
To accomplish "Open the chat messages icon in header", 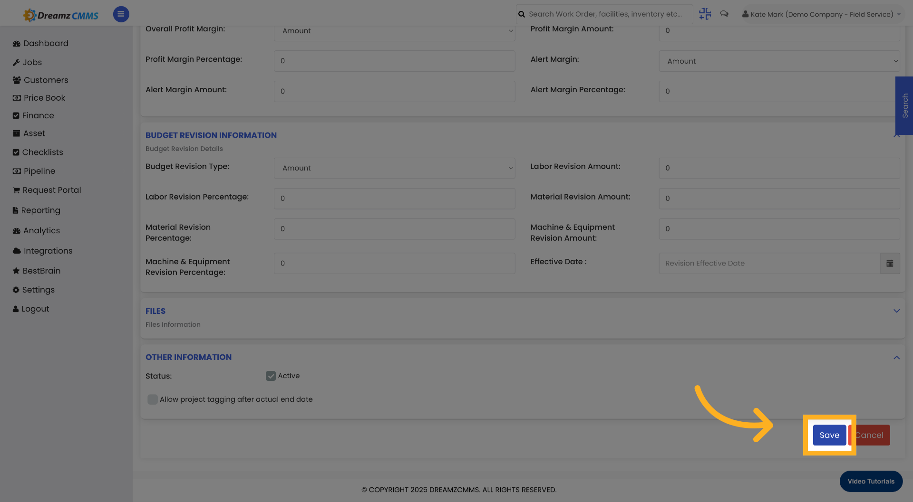I will (x=724, y=14).
